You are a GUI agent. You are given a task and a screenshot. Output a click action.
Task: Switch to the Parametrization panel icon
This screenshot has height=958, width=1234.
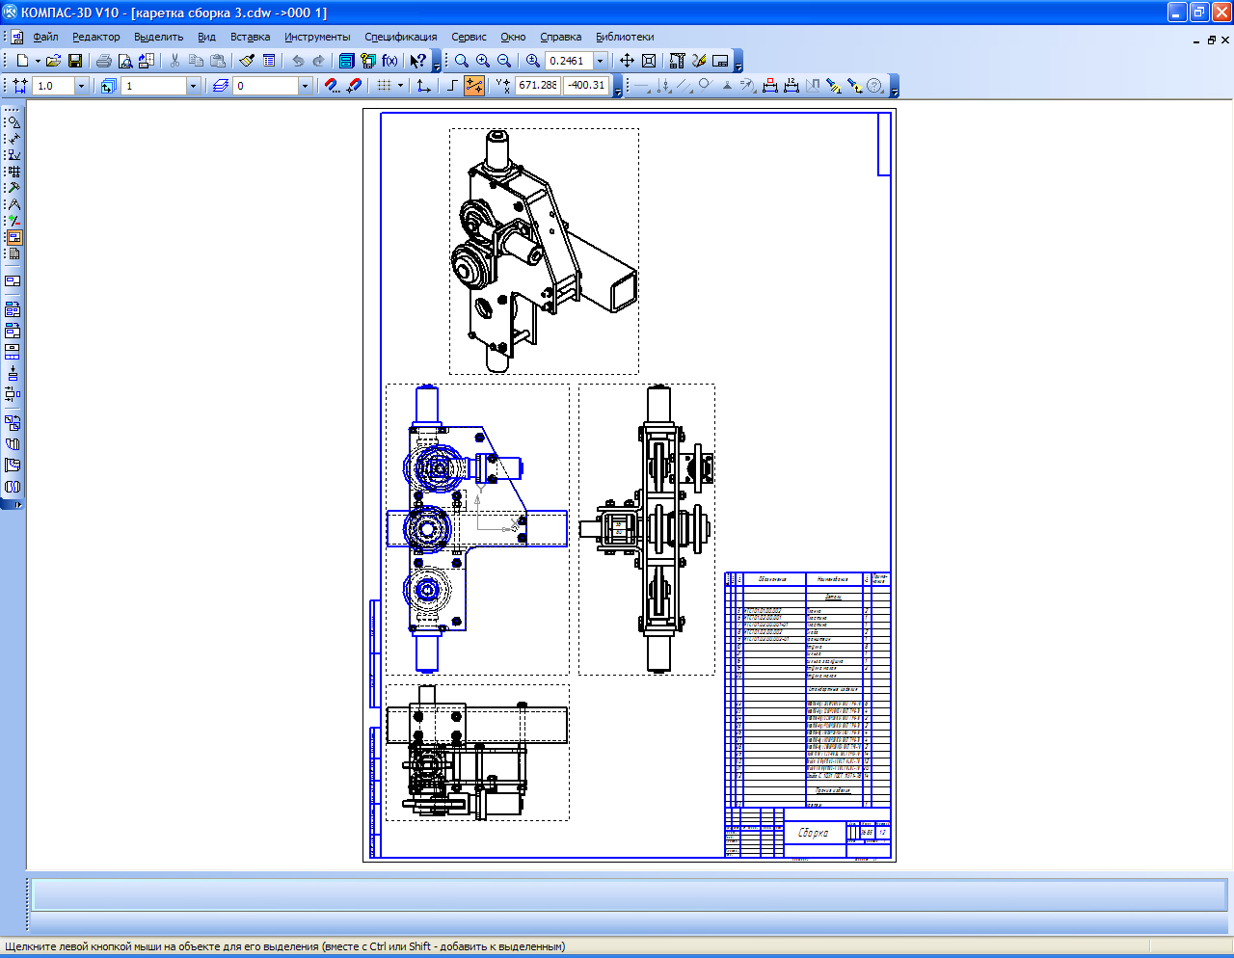pos(13,221)
